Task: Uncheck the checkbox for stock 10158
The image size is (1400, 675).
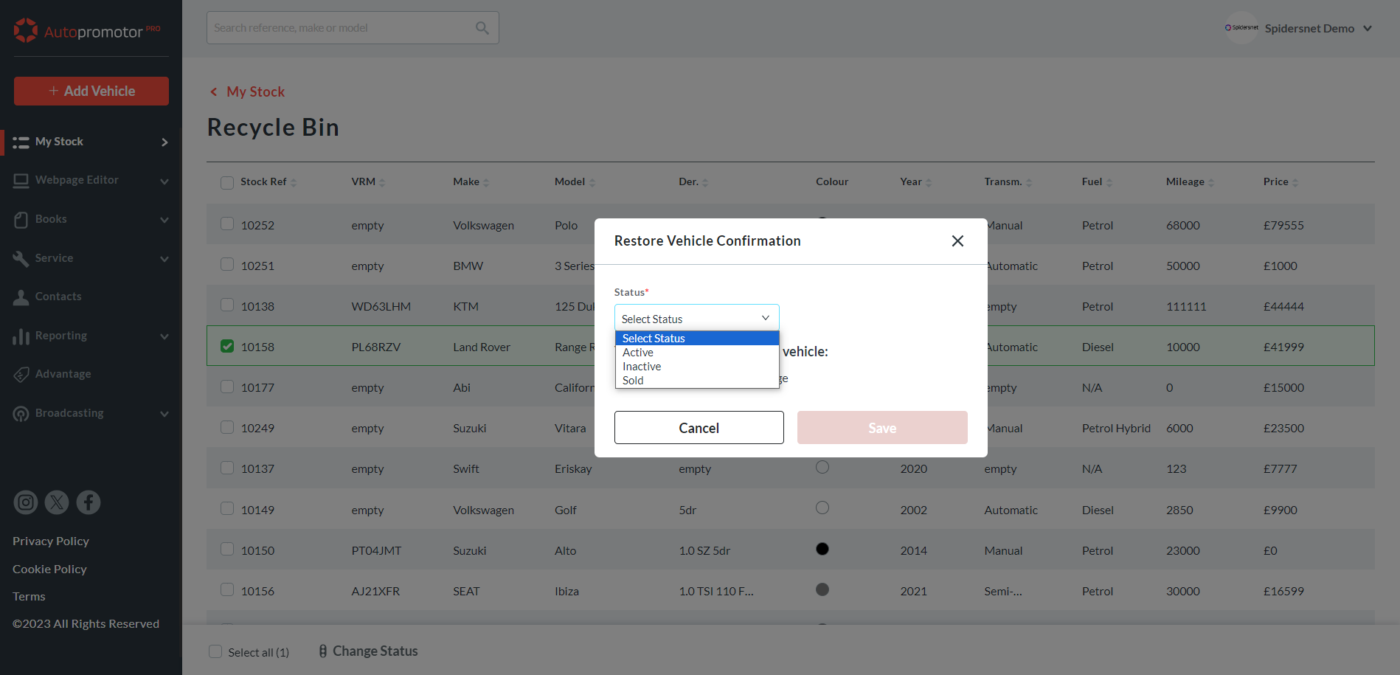Action: [227, 346]
